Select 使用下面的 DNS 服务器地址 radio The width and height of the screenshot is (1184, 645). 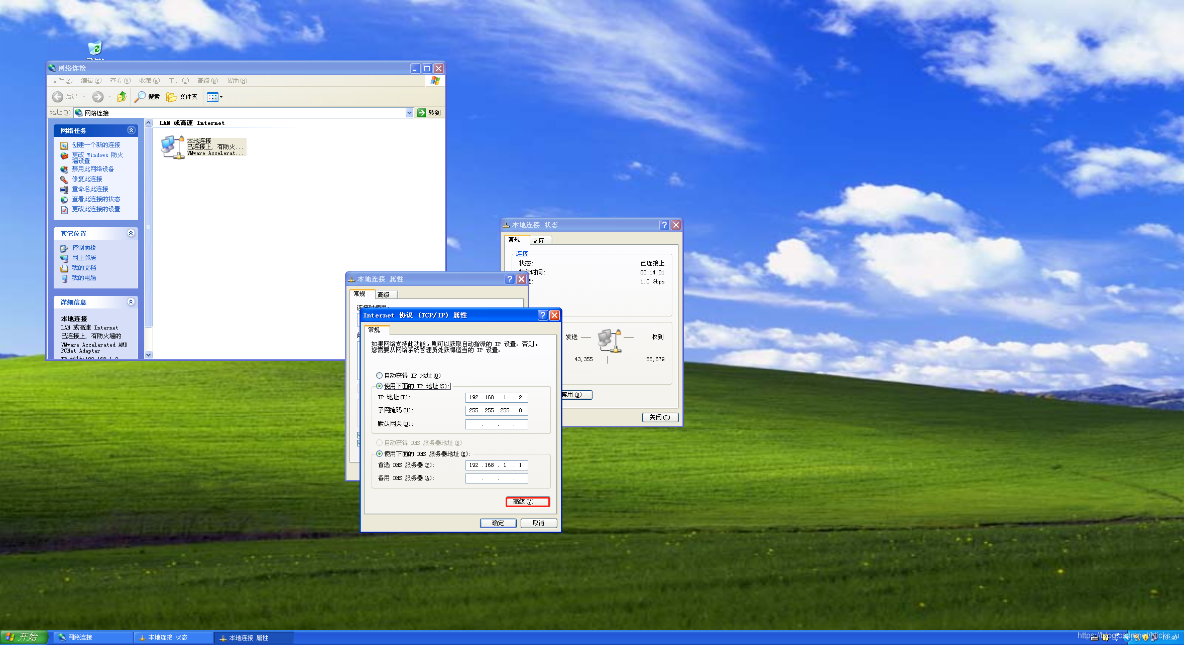point(380,454)
